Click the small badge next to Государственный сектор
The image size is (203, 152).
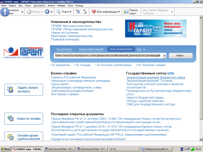tap(170, 74)
